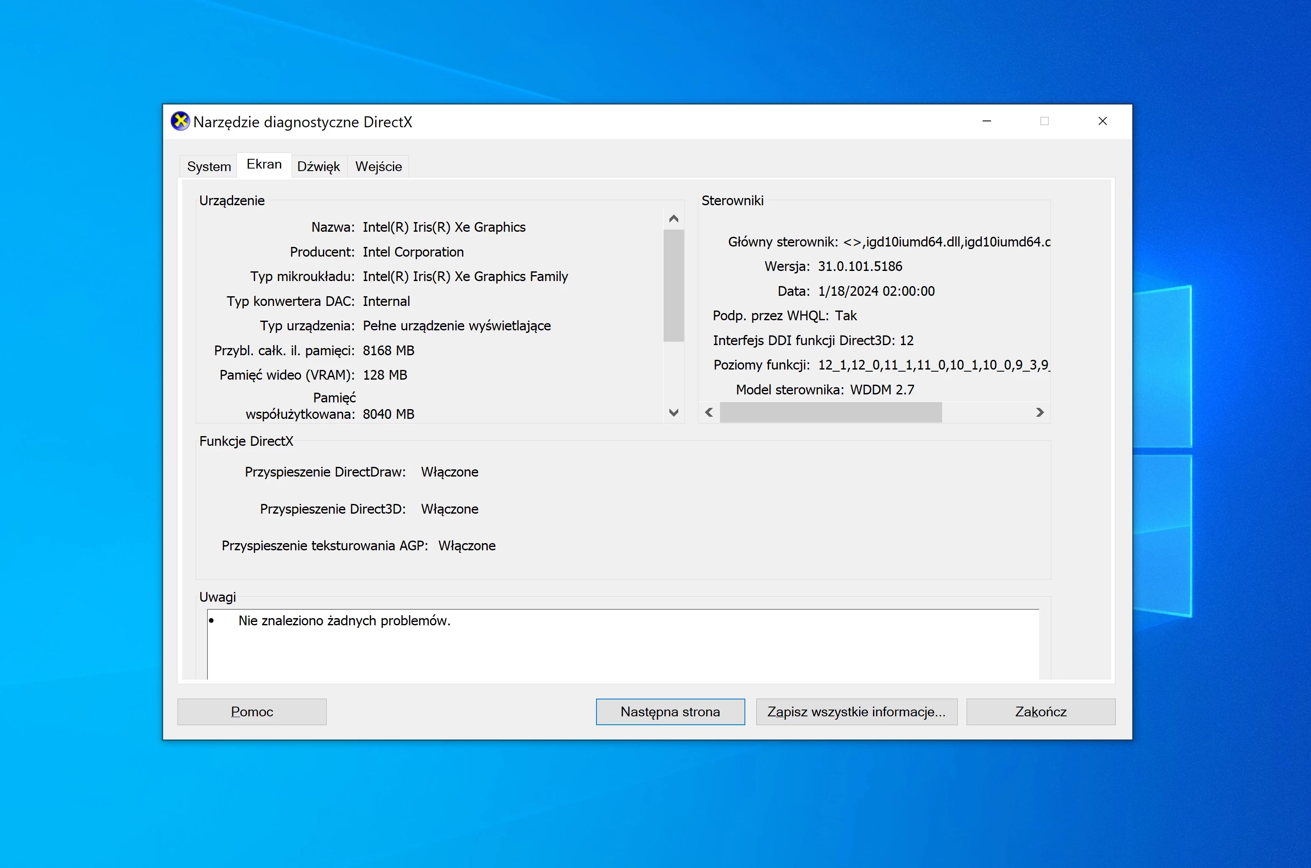Switch to the System tab

point(209,166)
